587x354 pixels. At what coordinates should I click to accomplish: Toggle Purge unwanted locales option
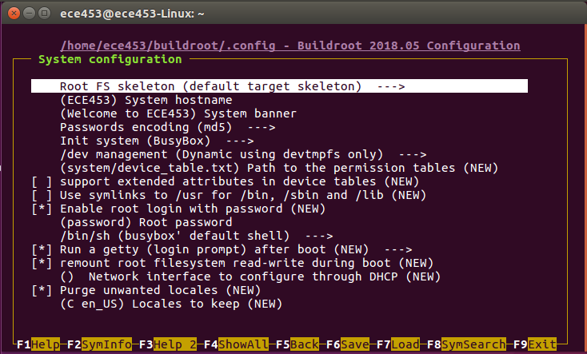click(x=42, y=290)
